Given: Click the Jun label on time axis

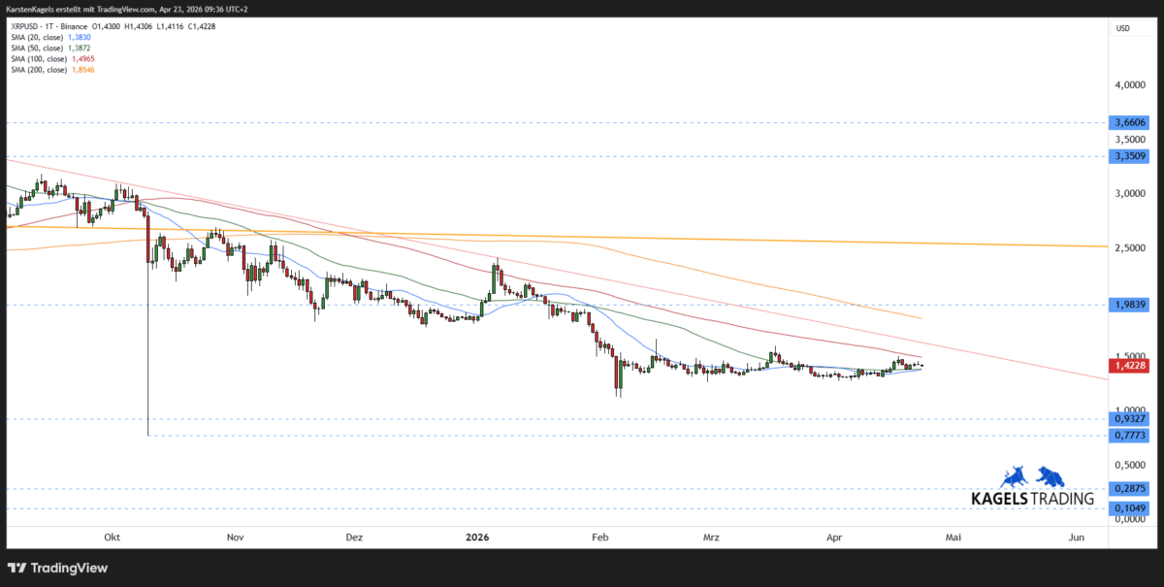Looking at the screenshot, I should point(1076,537).
